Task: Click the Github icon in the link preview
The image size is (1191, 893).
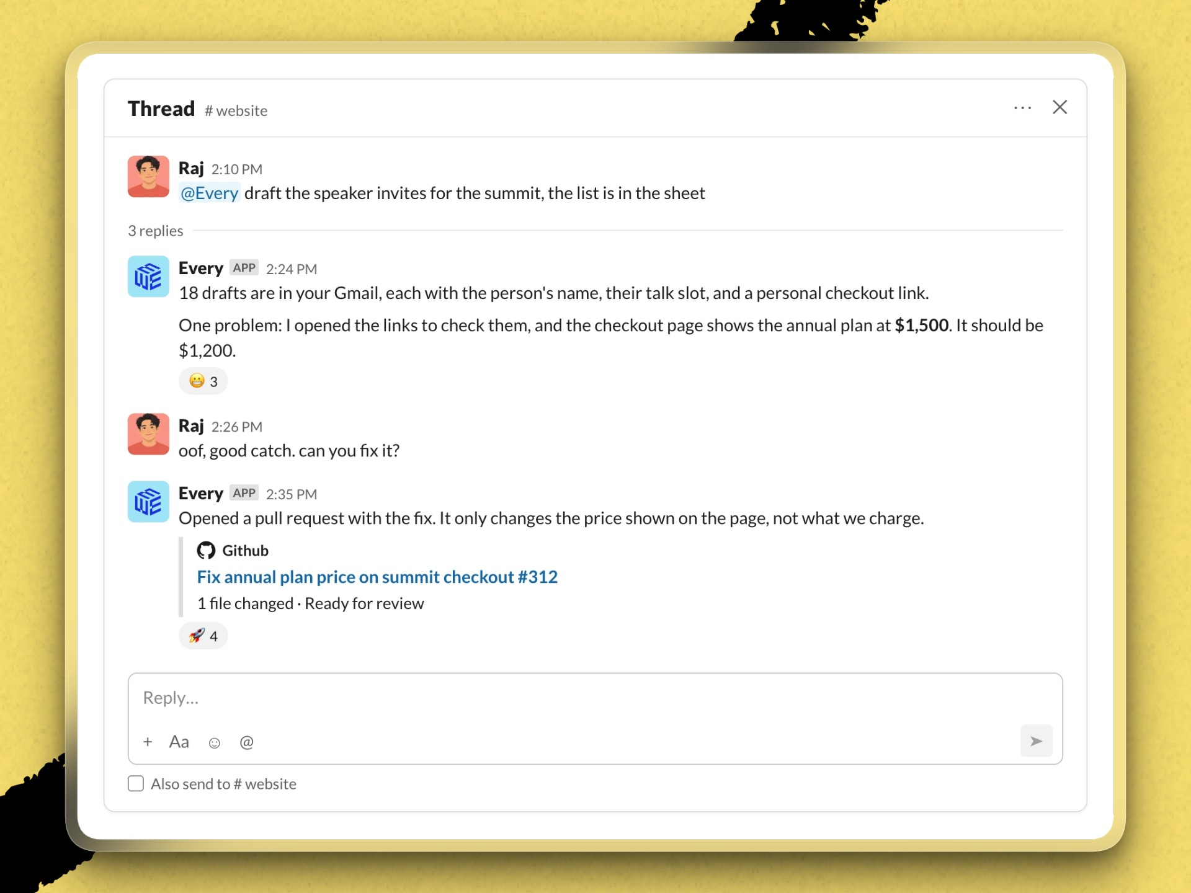Action: click(x=206, y=551)
